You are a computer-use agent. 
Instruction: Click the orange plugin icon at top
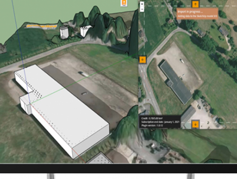coord(124,3)
